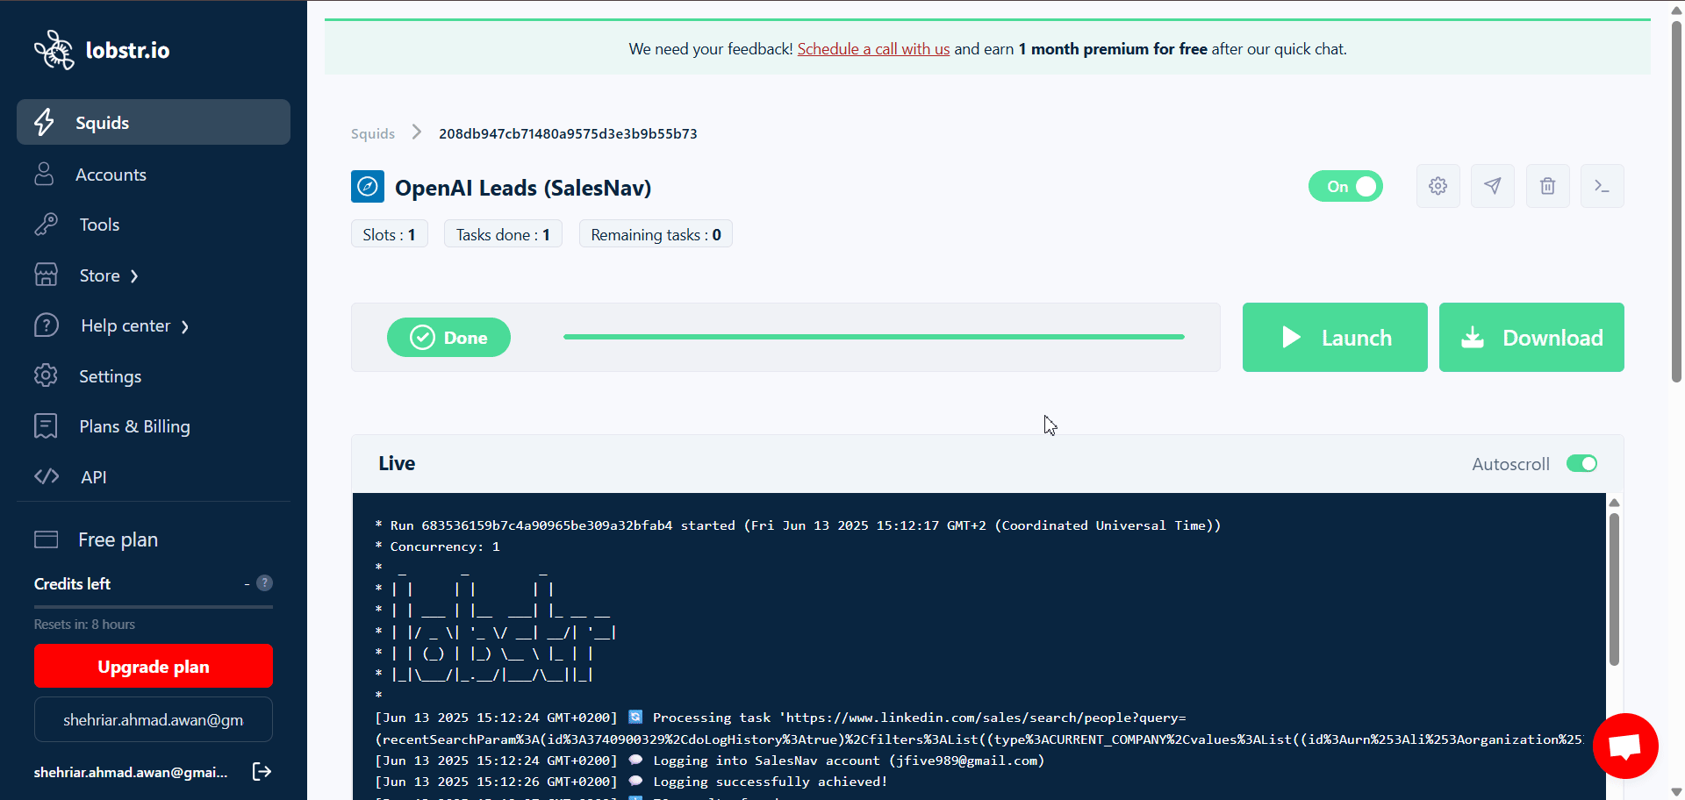Screen dimensions: 1685x800
Task: Open the Tools section
Action: (x=99, y=225)
